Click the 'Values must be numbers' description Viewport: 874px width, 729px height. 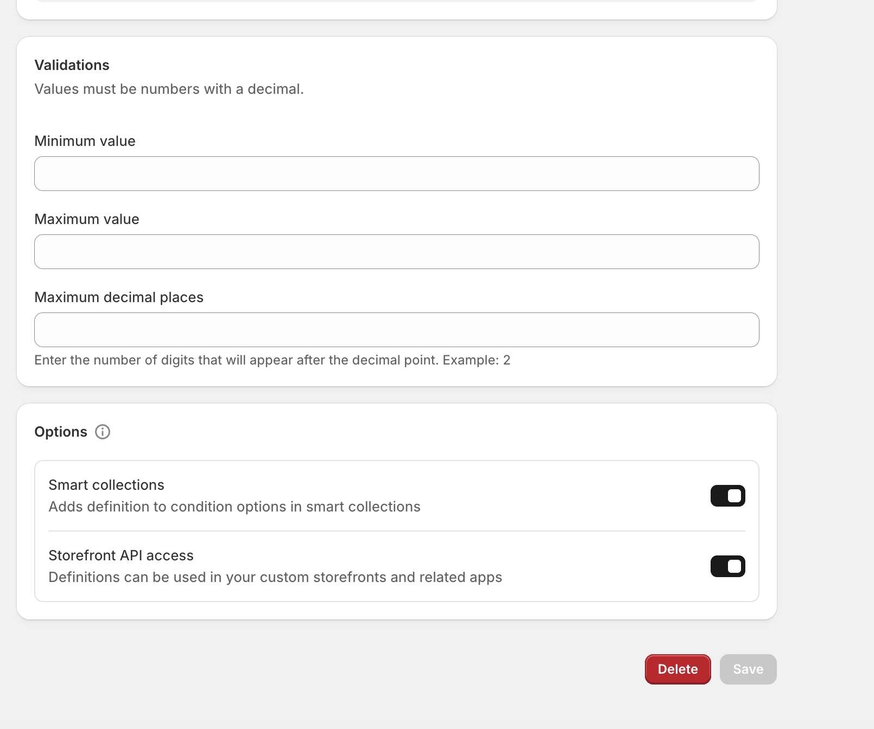pyautogui.click(x=169, y=89)
